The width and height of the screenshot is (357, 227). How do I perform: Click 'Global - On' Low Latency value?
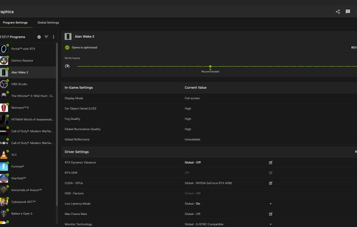coord(192,204)
